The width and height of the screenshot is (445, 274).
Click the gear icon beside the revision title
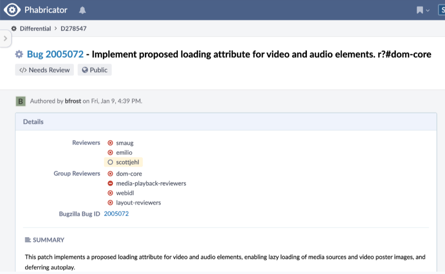tap(19, 54)
